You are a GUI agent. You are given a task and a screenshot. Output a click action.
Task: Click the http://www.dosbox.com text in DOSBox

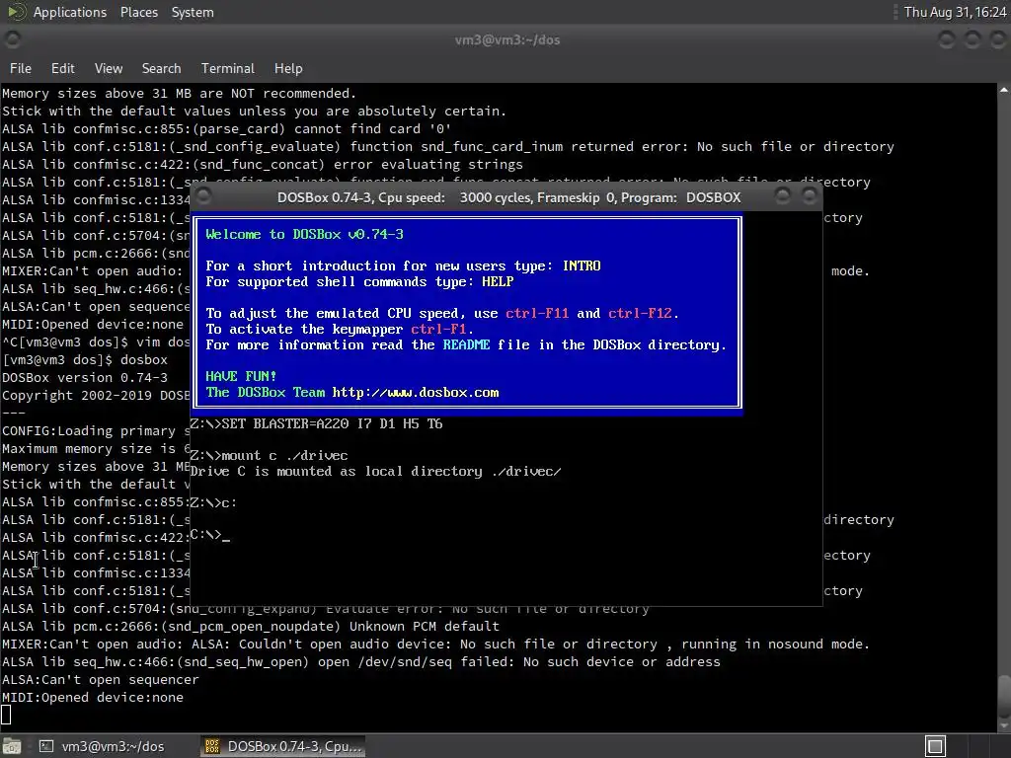(x=416, y=393)
